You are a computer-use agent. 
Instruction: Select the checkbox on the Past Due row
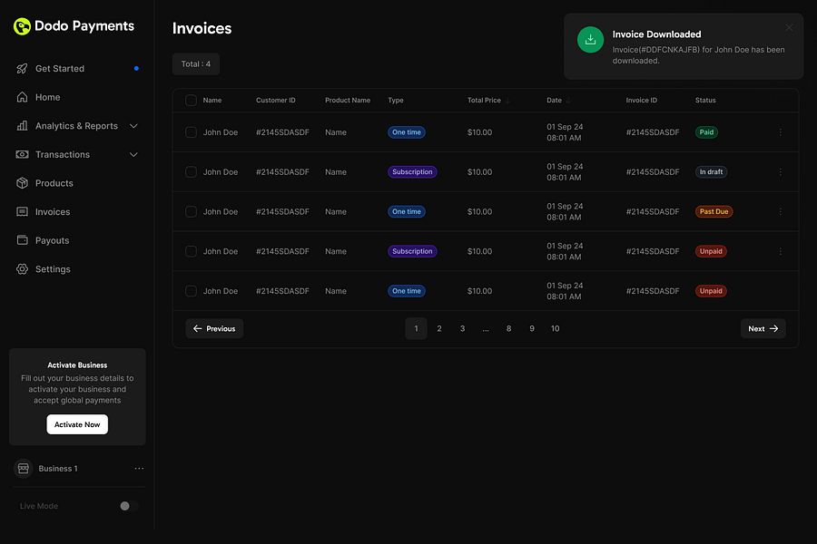pyautogui.click(x=191, y=211)
